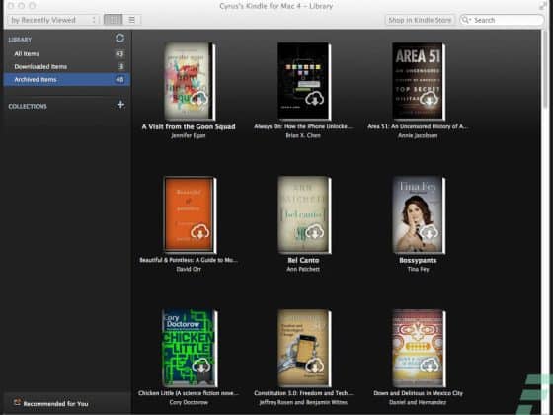Select the Beautiful & Pointless orange cover

(x=190, y=214)
